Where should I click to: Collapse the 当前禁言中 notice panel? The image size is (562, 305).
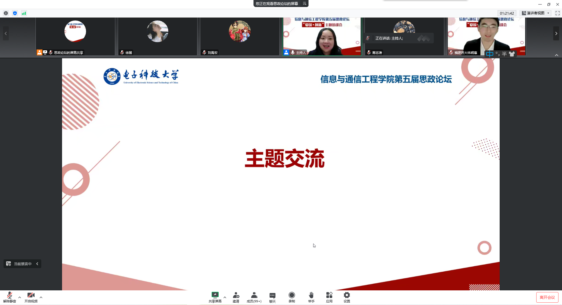37,264
